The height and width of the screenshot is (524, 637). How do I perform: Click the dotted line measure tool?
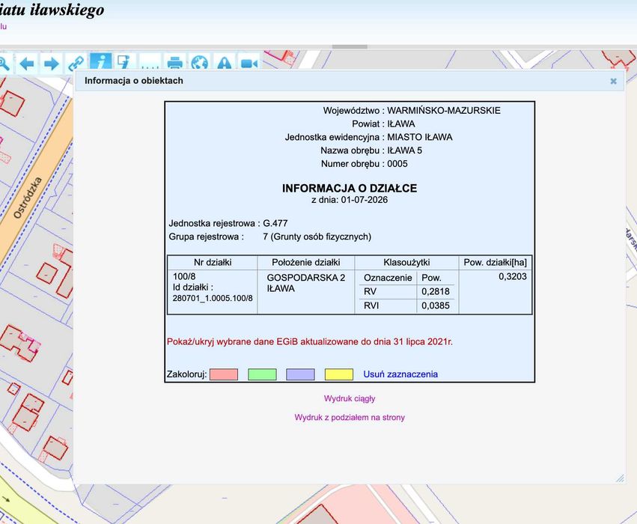click(x=150, y=64)
